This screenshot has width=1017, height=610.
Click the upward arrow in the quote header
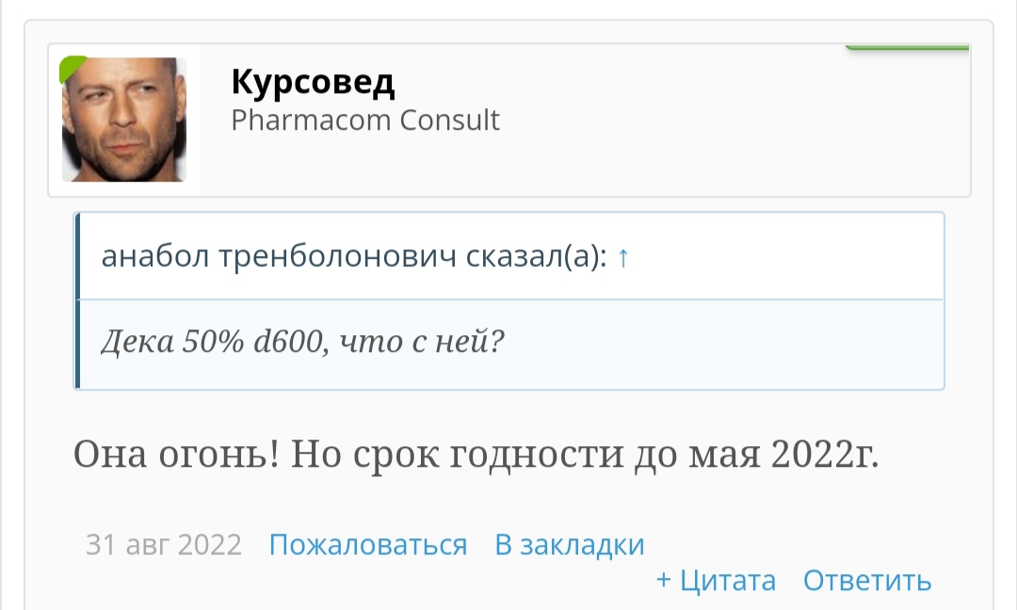[x=622, y=256]
